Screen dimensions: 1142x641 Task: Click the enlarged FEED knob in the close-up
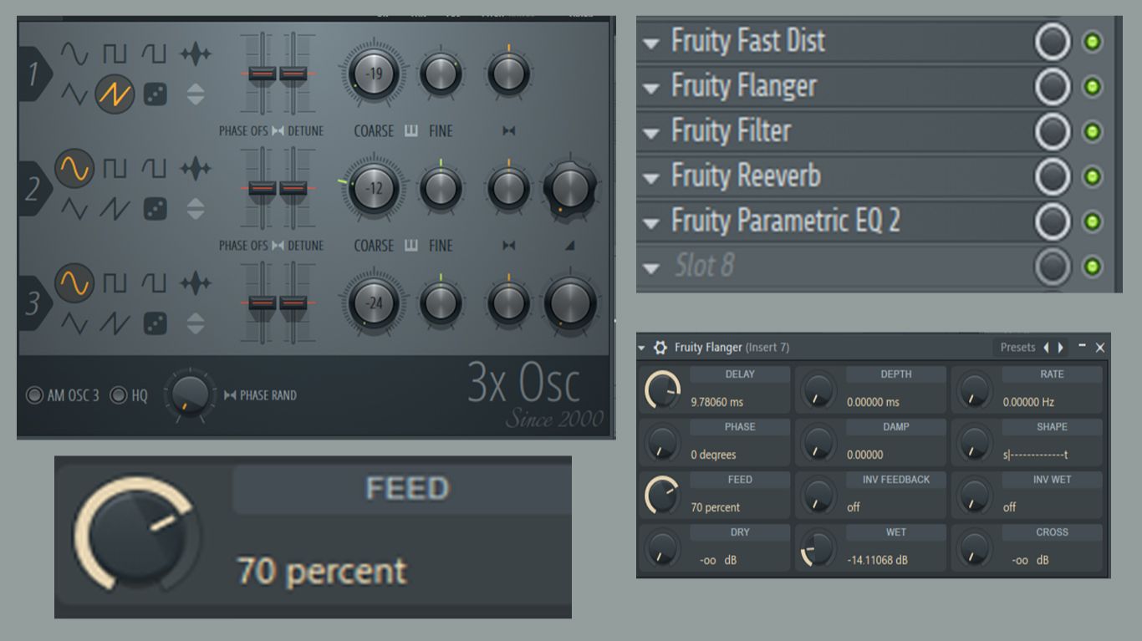[x=138, y=535]
